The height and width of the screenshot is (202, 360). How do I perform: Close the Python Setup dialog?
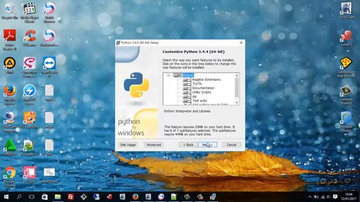pyautogui.click(x=241, y=43)
